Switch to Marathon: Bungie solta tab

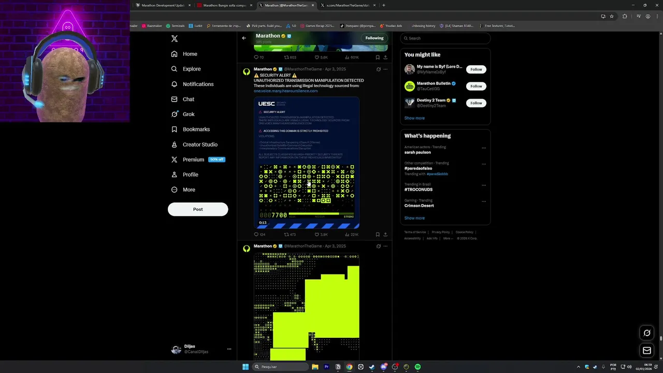225,5
